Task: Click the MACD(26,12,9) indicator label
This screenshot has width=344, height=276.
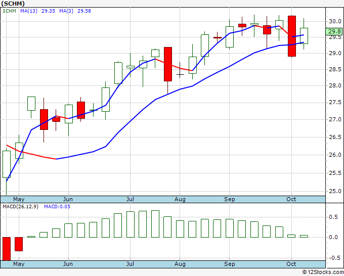Action: [20, 207]
